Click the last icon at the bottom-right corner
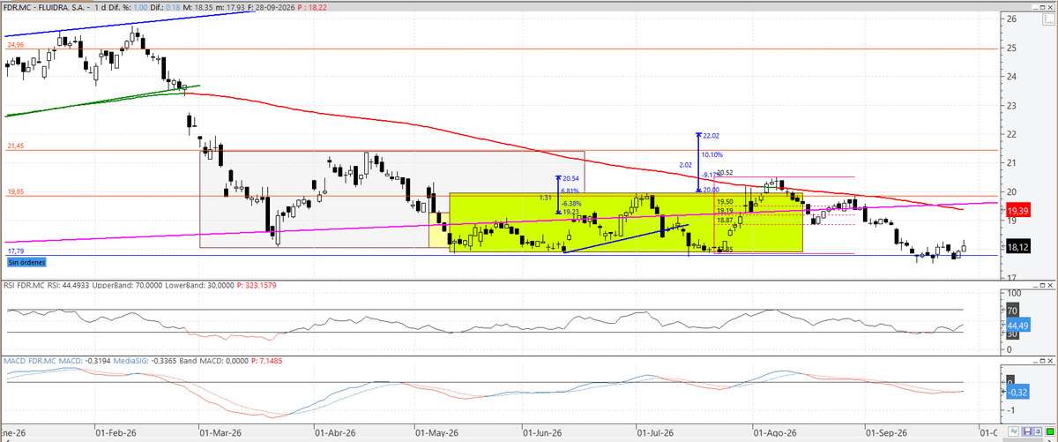The image size is (1058, 442). tap(1050, 431)
